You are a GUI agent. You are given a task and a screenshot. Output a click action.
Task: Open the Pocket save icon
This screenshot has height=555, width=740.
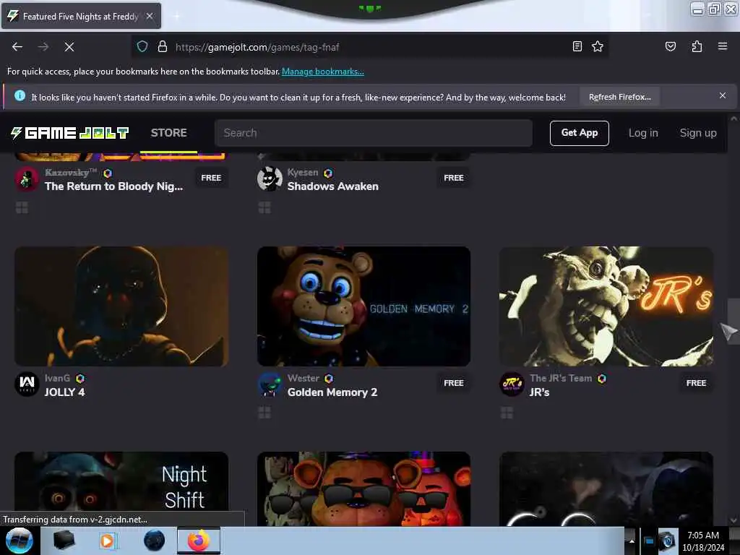tap(670, 46)
